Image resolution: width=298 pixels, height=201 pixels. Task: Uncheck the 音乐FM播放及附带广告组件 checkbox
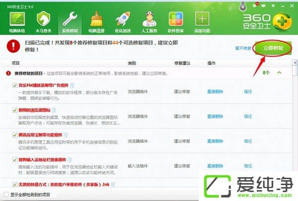15,85
